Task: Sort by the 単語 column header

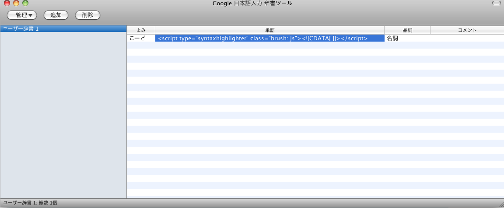Action: coord(269,30)
